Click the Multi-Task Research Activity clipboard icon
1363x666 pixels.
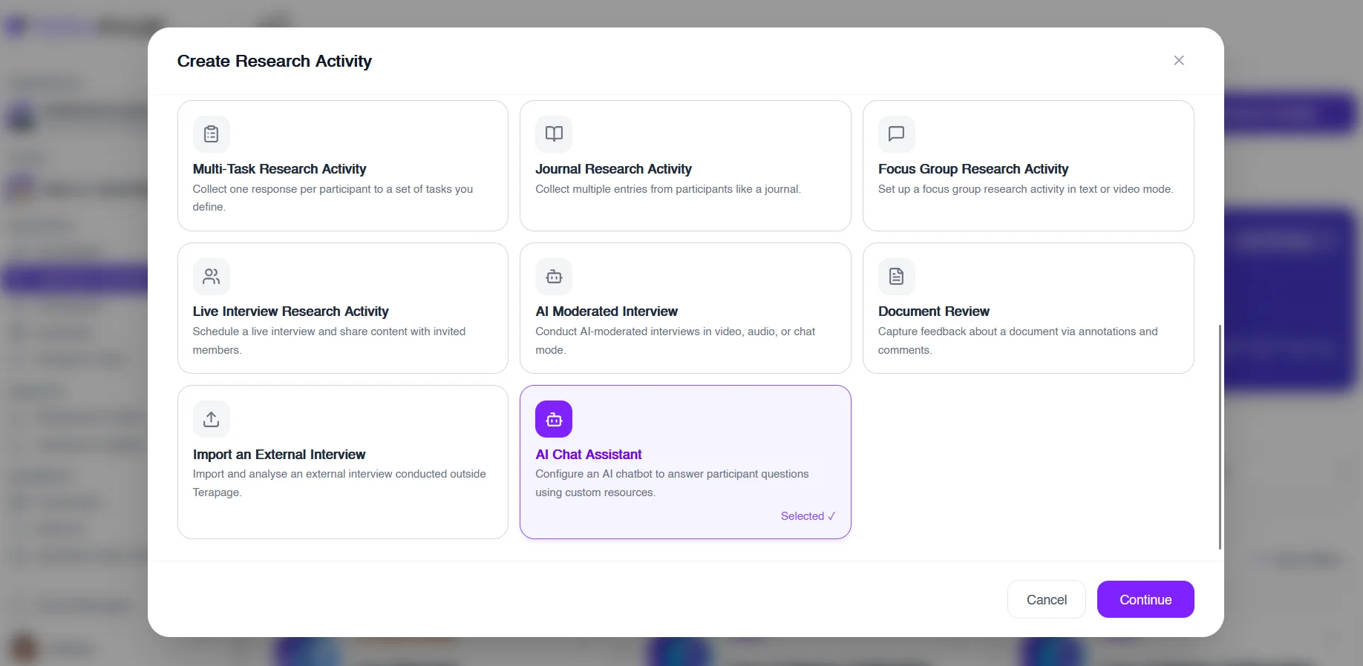212,134
